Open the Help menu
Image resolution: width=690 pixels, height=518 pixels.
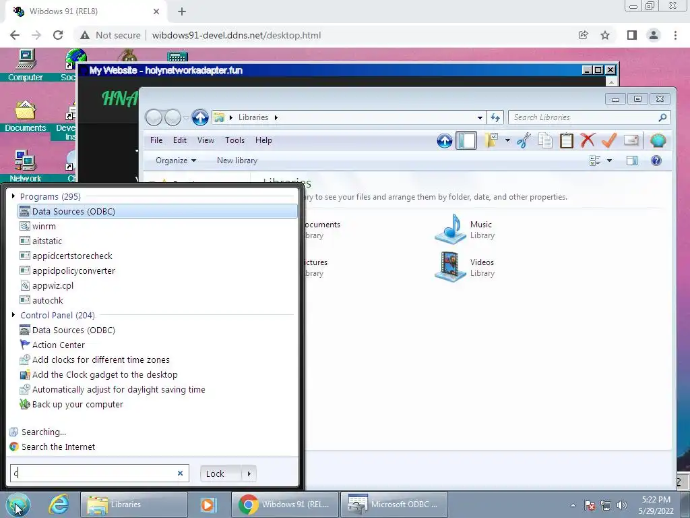[263, 140]
